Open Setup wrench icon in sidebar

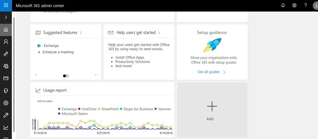point(6,115)
